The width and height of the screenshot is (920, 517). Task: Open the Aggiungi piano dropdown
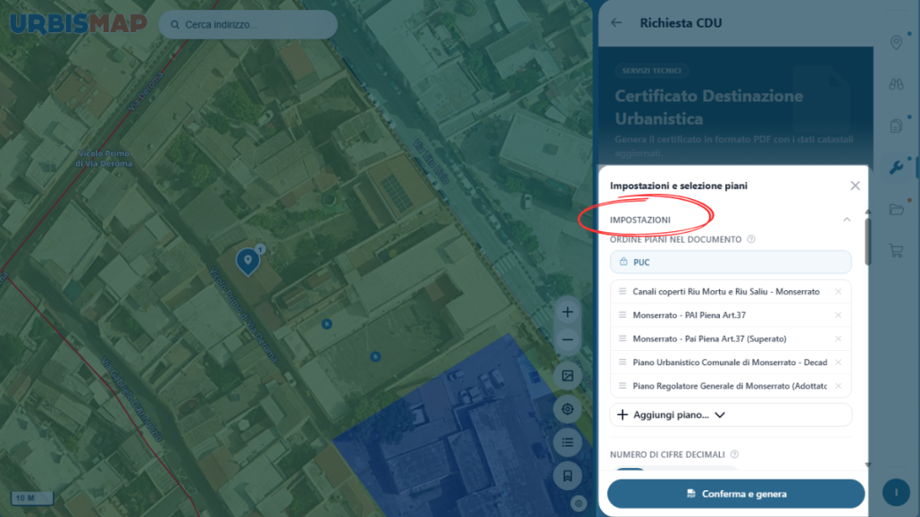click(731, 415)
